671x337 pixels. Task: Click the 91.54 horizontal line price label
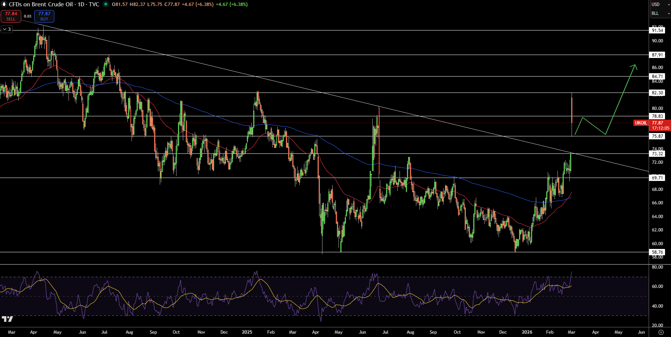pyautogui.click(x=657, y=30)
